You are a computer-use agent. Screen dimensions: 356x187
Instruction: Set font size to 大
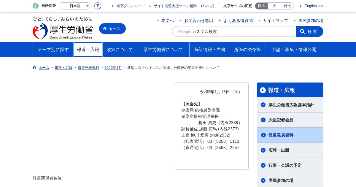point(274,6)
